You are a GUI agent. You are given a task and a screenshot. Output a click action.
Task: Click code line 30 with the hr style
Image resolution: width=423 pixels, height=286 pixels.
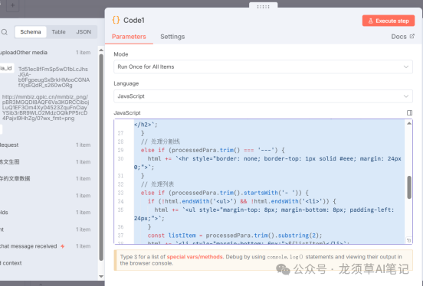point(267,163)
